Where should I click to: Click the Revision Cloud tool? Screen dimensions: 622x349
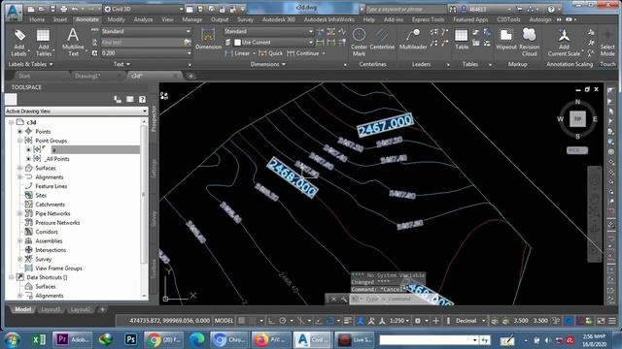coord(529,43)
